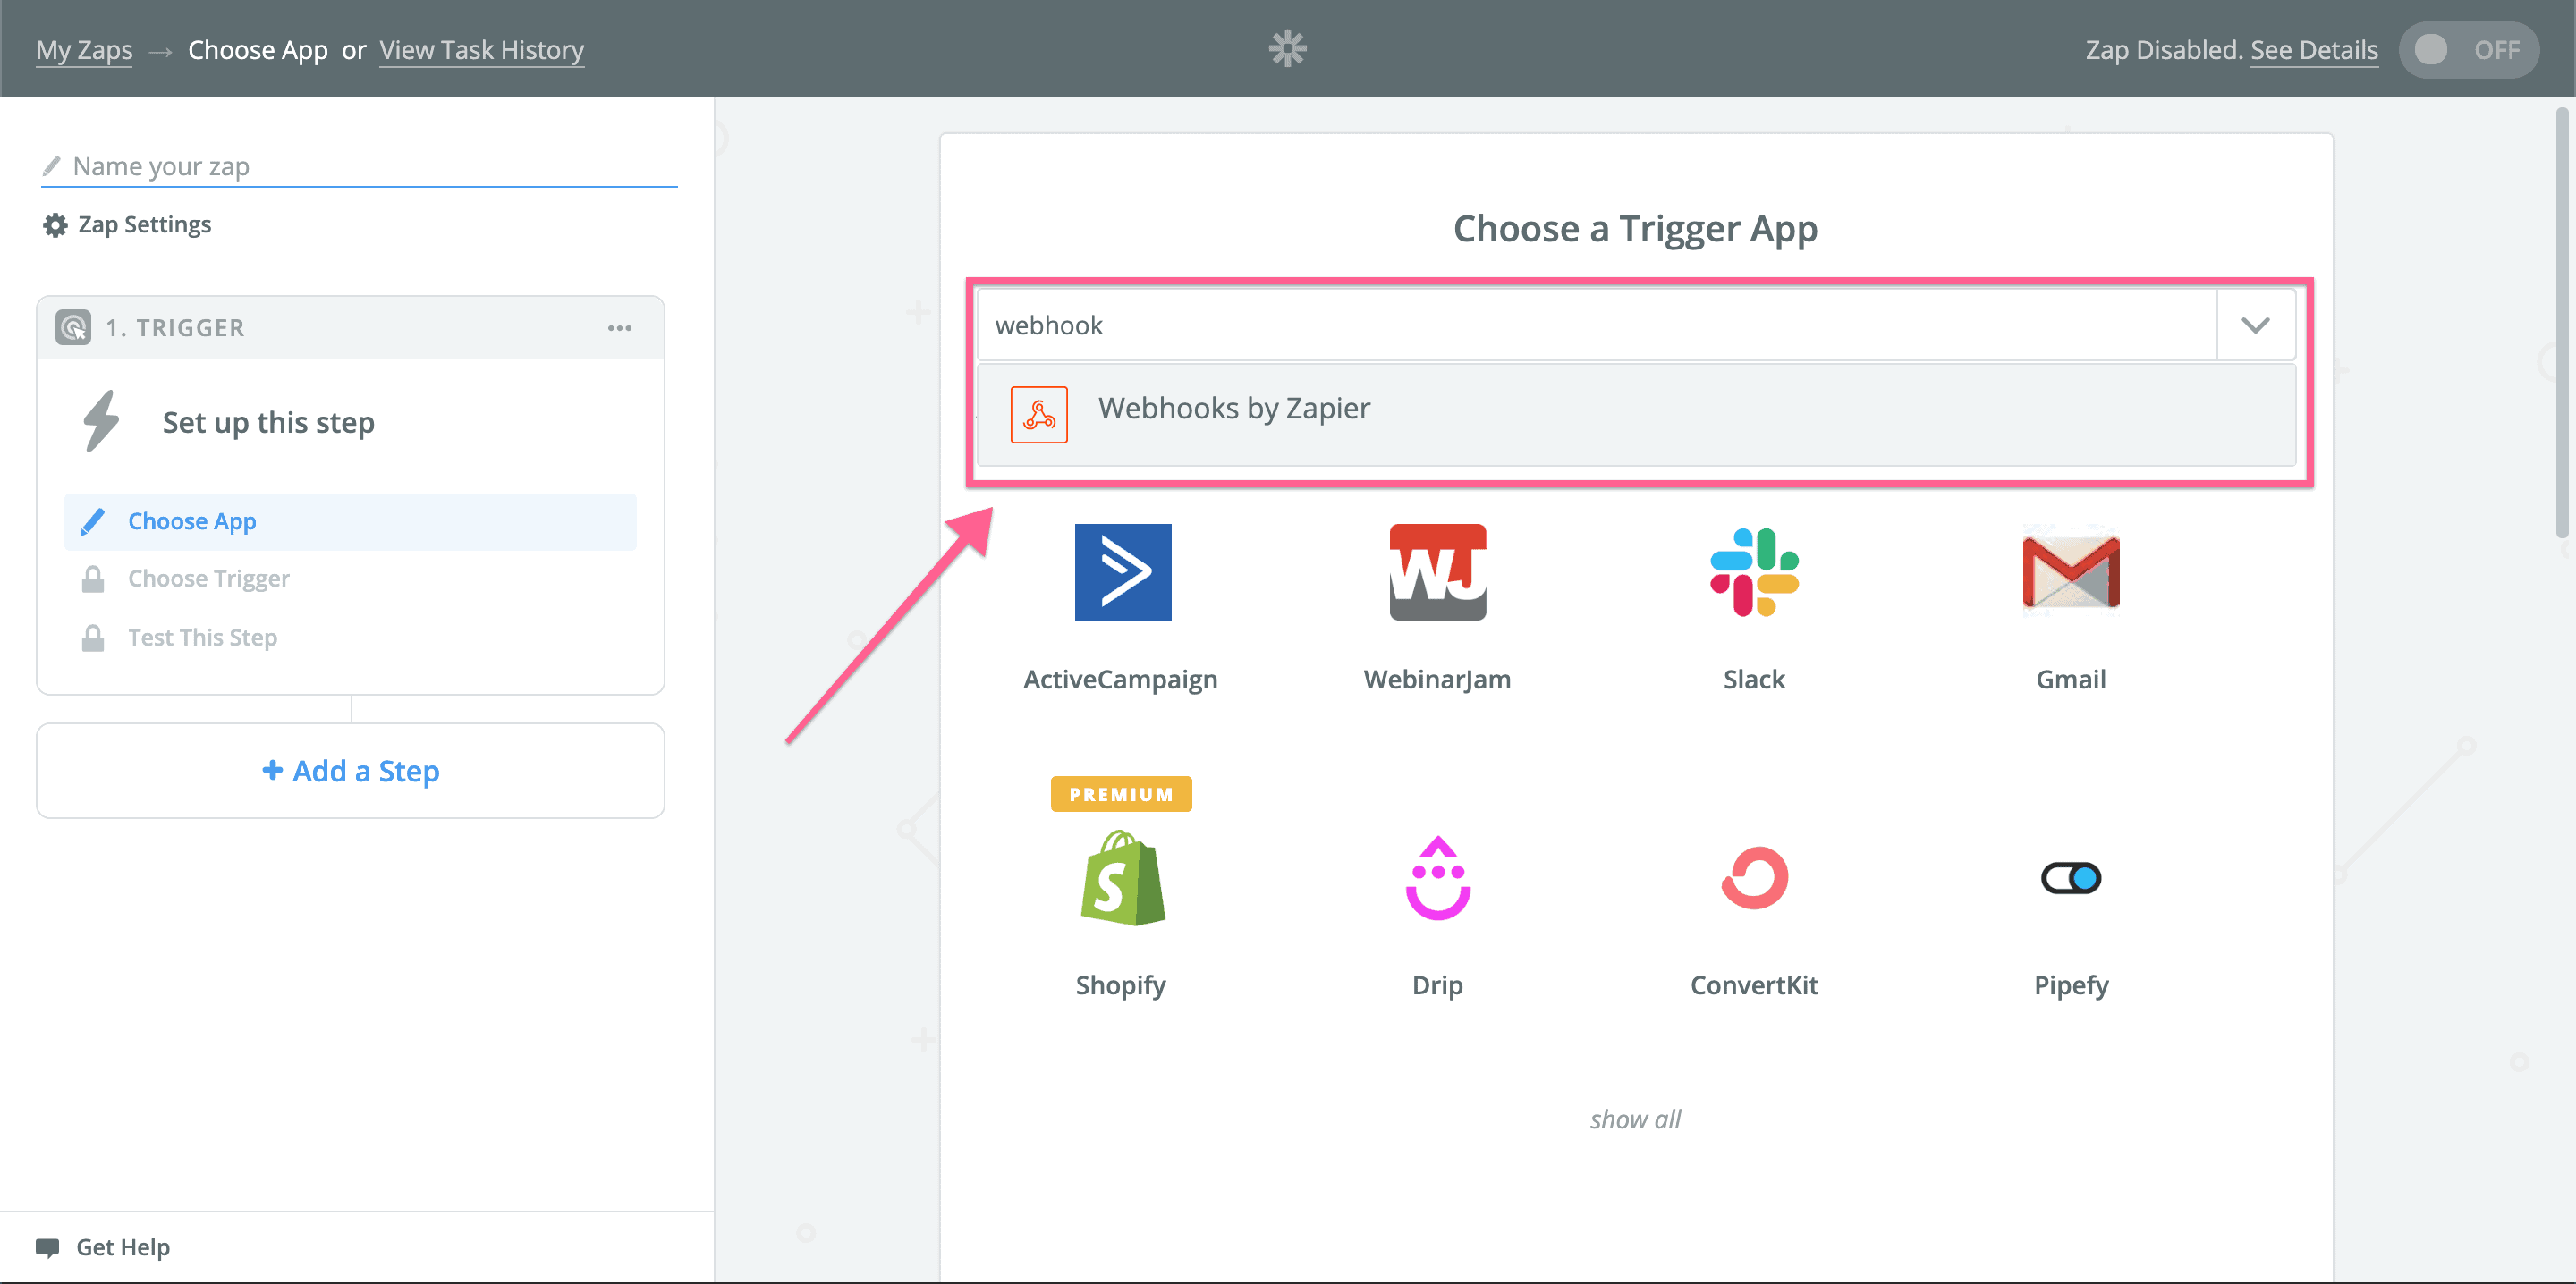
Task: Choose the WebinarJam app icon
Action: tap(1437, 572)
